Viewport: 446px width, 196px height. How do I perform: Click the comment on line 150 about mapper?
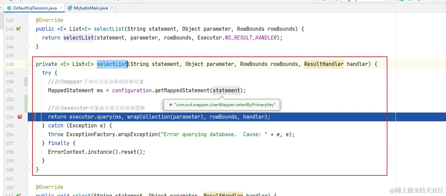pyautogui.click(x=96, y=82)
